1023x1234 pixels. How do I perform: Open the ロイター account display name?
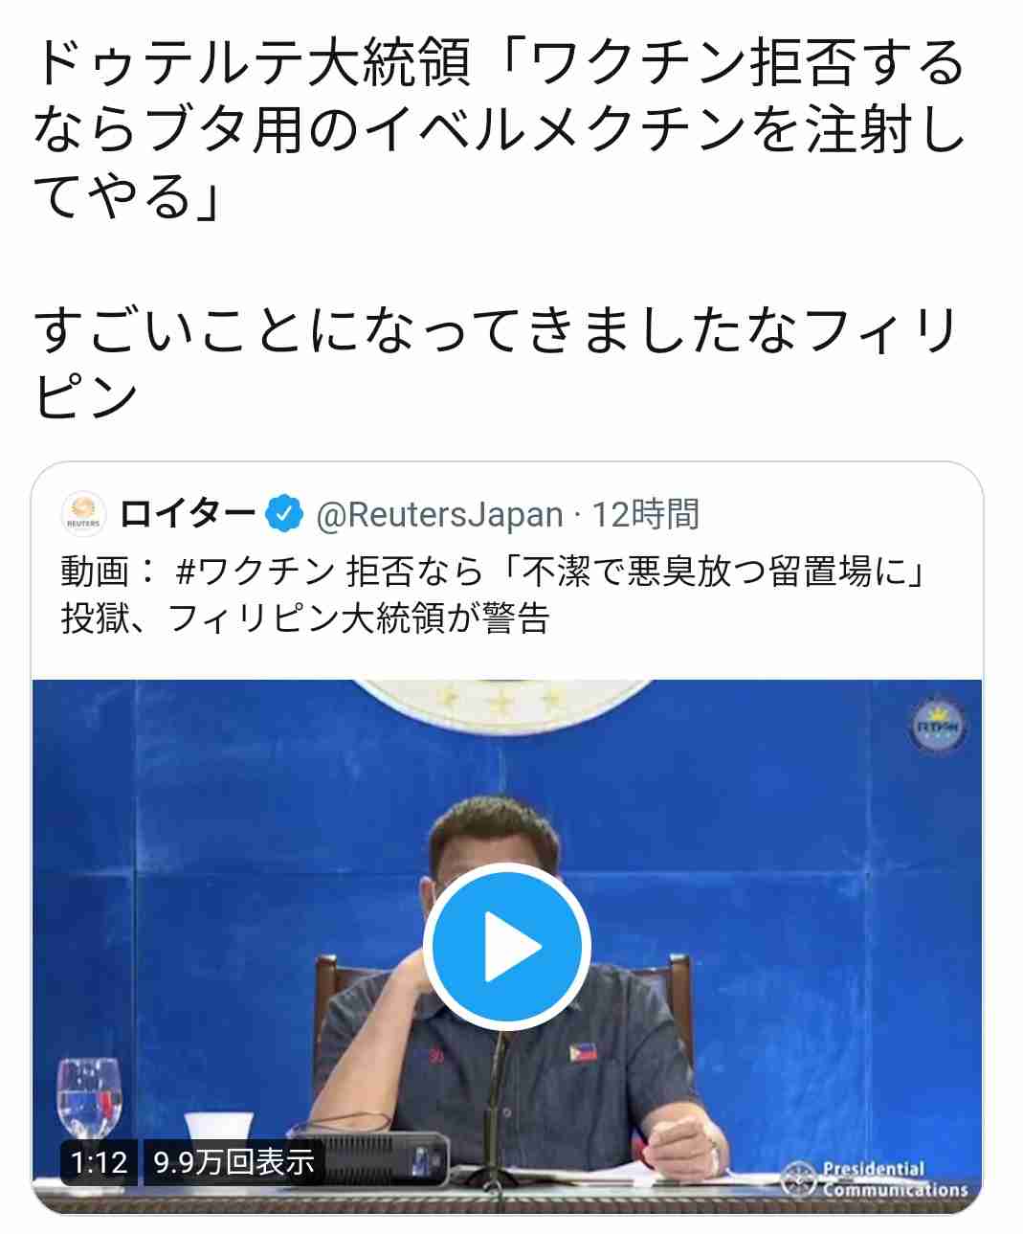click(188, 515)
